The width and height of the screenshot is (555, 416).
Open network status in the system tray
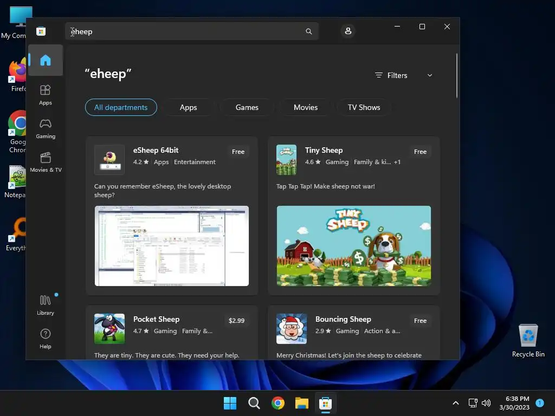(x=473, y=403)
